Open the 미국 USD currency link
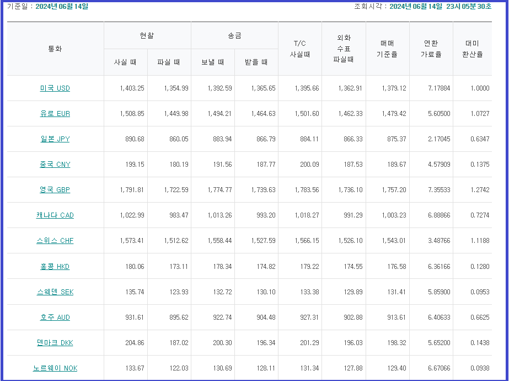Image resolution: width=509 pixels, height=381 pixels. pyautogui.click(x=55, y=88)
